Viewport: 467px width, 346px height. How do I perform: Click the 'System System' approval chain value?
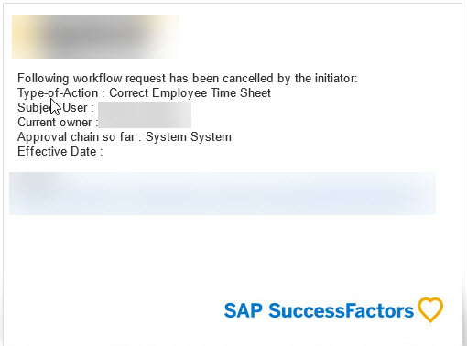point(189,136)
